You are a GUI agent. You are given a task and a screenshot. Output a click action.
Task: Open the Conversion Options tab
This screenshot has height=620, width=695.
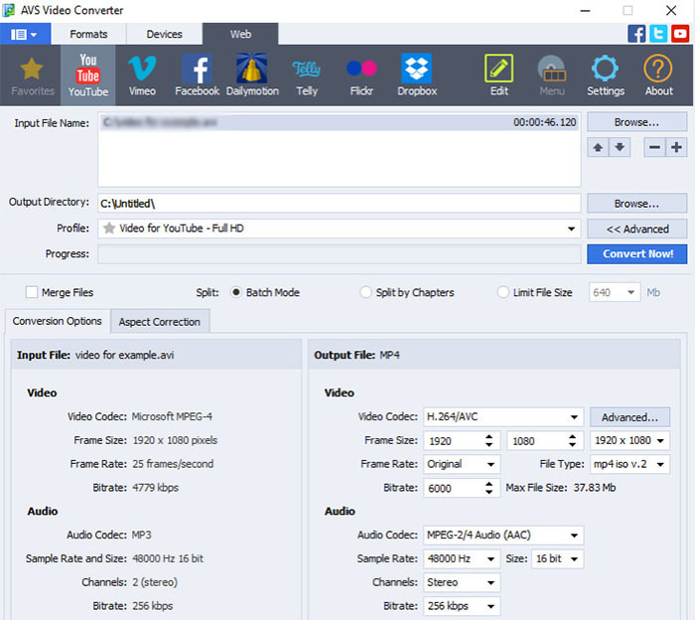pos(58,321)
